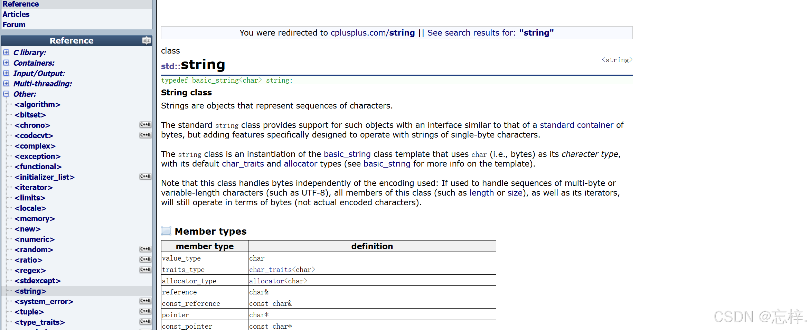Click the C++11 badge next to ratio
The height and width of the screenshot is (330, 809).
click(145, 260)
